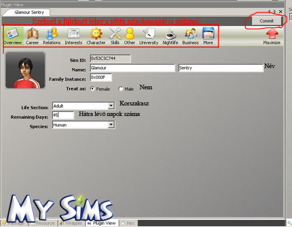This screenshot has width=292, height=227.
Task: Open the Relations section icon
Action: click(x=52, y=34)
